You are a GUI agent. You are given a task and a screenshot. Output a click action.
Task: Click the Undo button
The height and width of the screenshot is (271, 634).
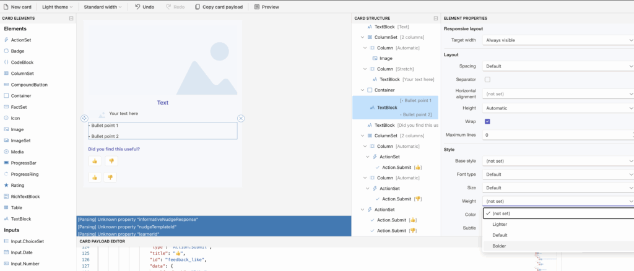[144, 7]
